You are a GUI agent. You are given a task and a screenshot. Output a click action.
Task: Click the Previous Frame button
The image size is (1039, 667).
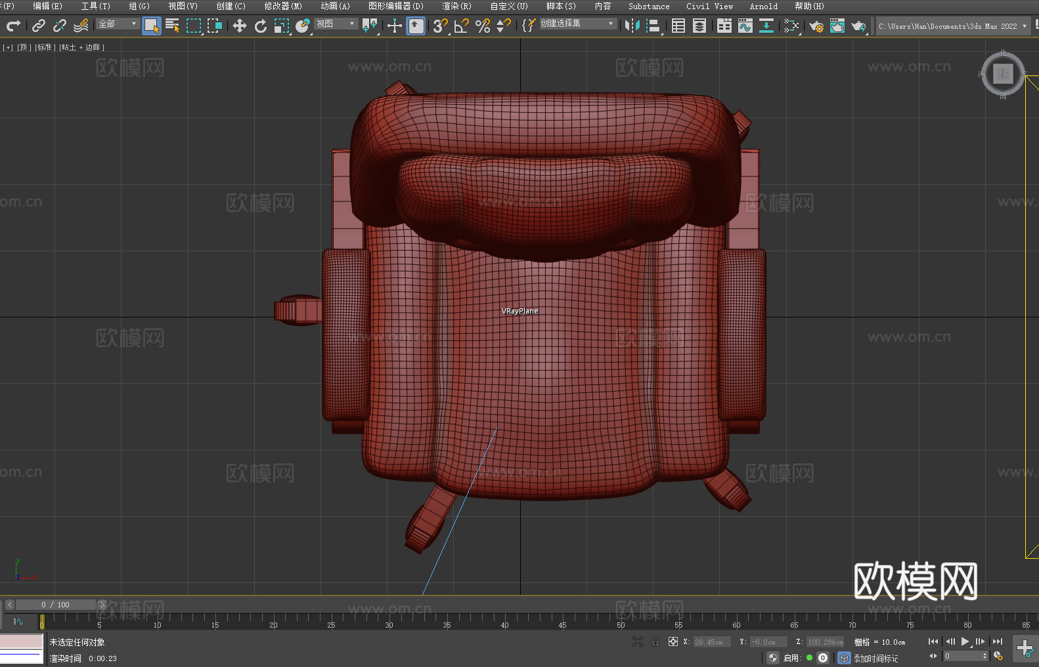coord(950,641)
